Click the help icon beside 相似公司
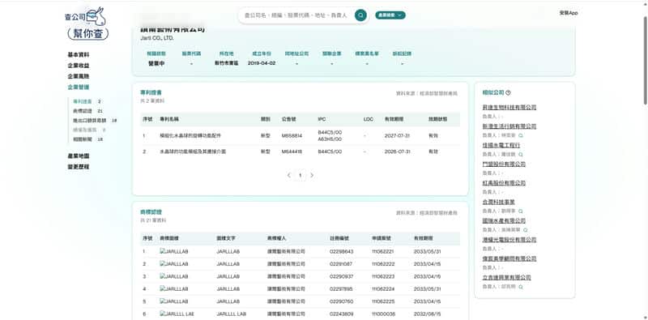Viewport: 648px width, 320px height. (508, 92)
